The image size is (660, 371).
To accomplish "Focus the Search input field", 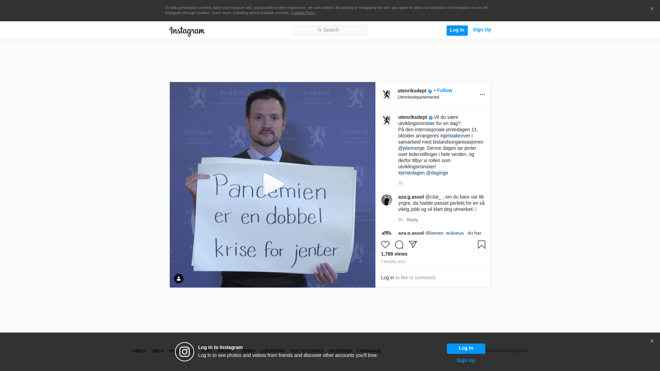I will click(x=330, y=31).
